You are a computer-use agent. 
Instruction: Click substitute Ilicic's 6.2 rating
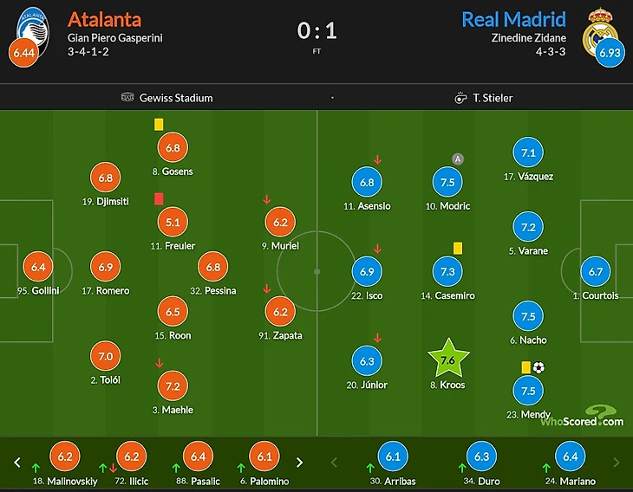(x=132, y=456)
